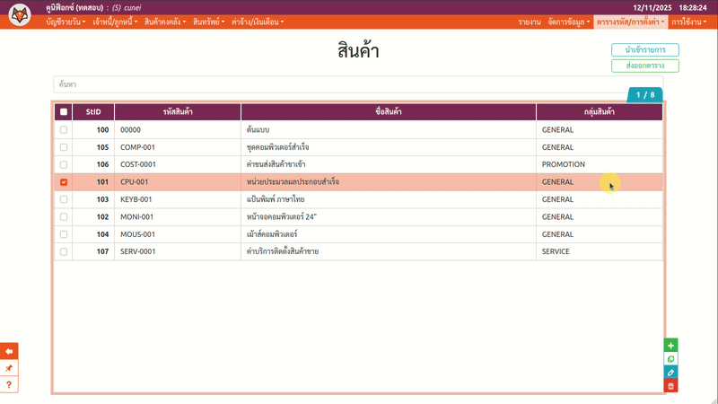Open the การใช้งาน menu
Viewport: 718px width, 404px height.
point(687,21)
